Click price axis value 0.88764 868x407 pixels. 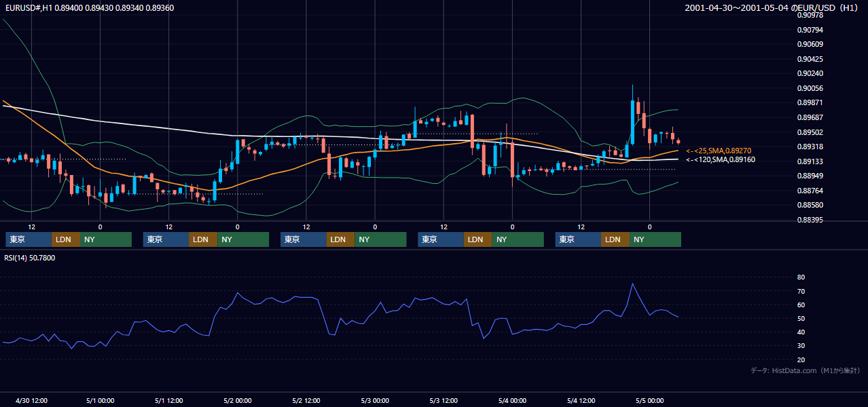810,191
